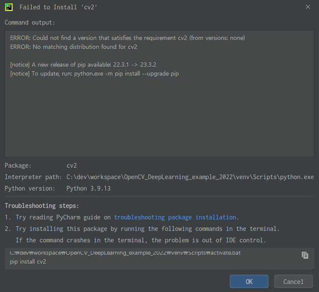Click the PyCharm logo icon in title bar

click(9, 7)
